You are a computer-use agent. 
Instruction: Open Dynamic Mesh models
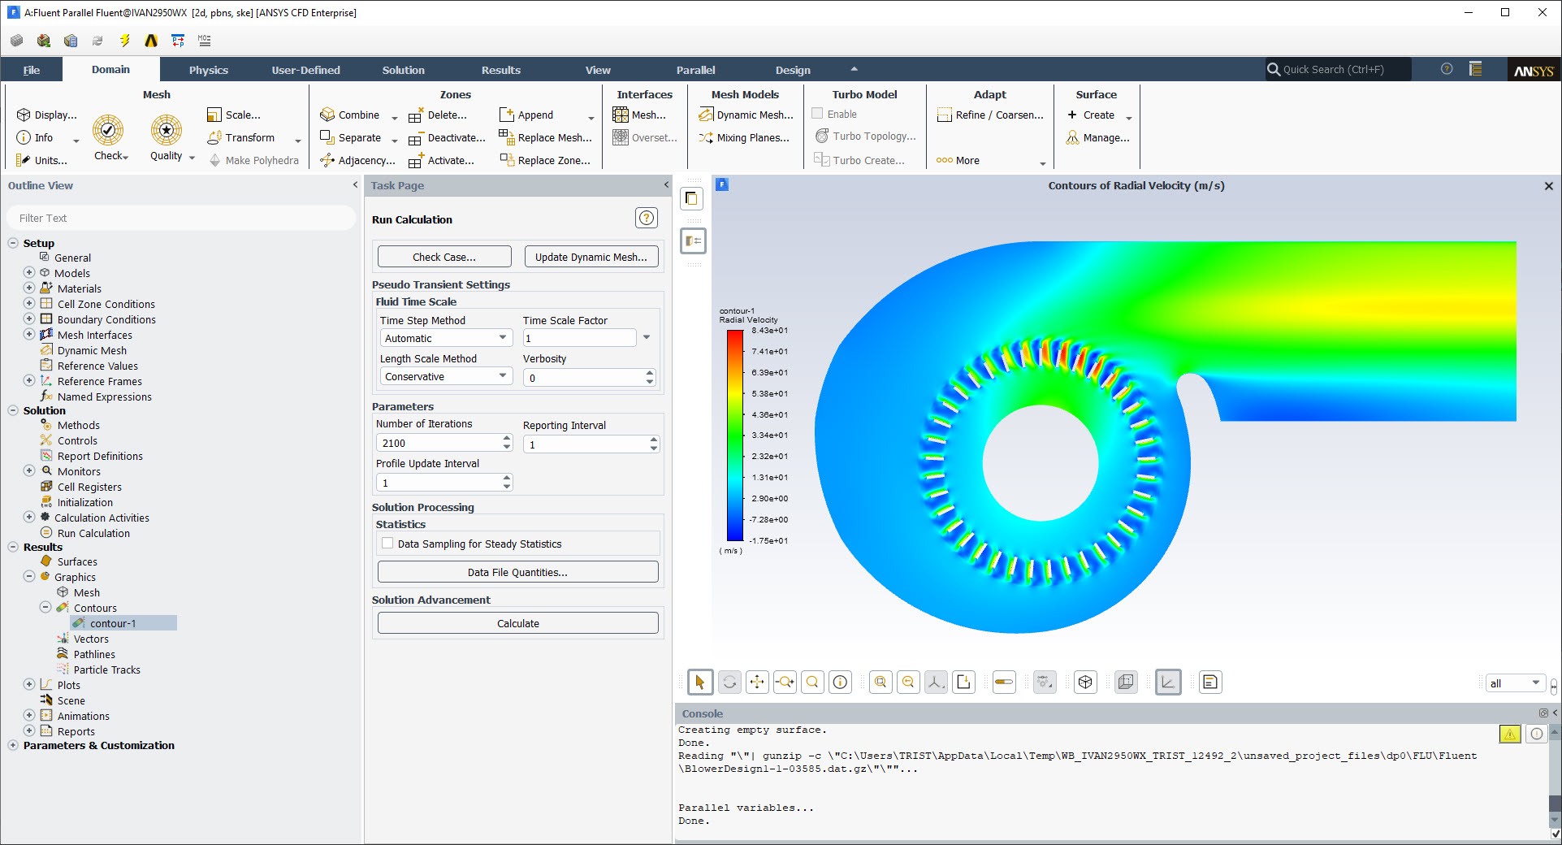point(746,115)
